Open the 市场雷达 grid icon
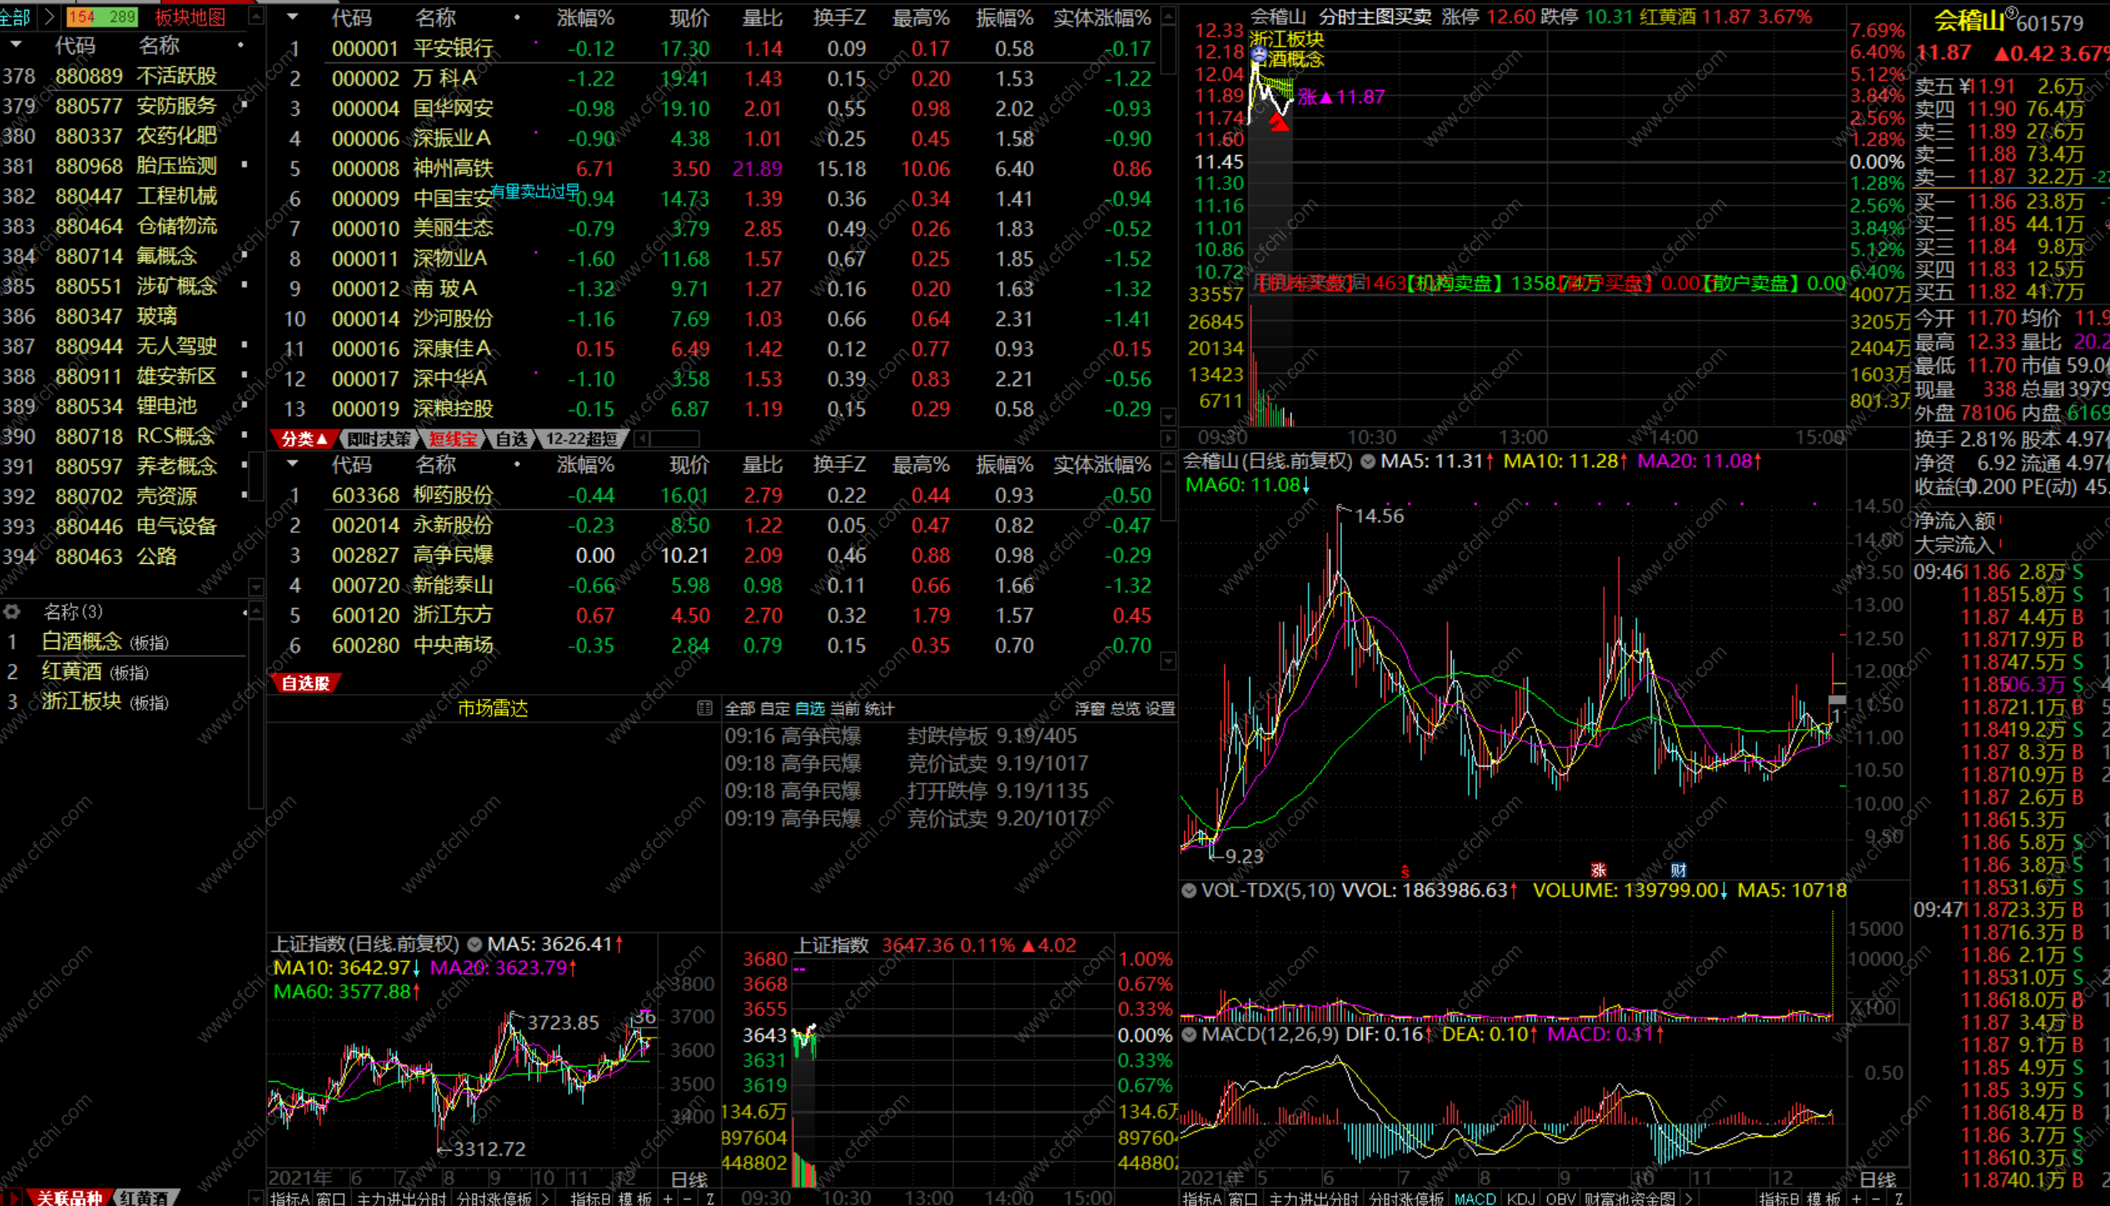The width and height of the screenshot is (2110, 1206). [705, 708]
